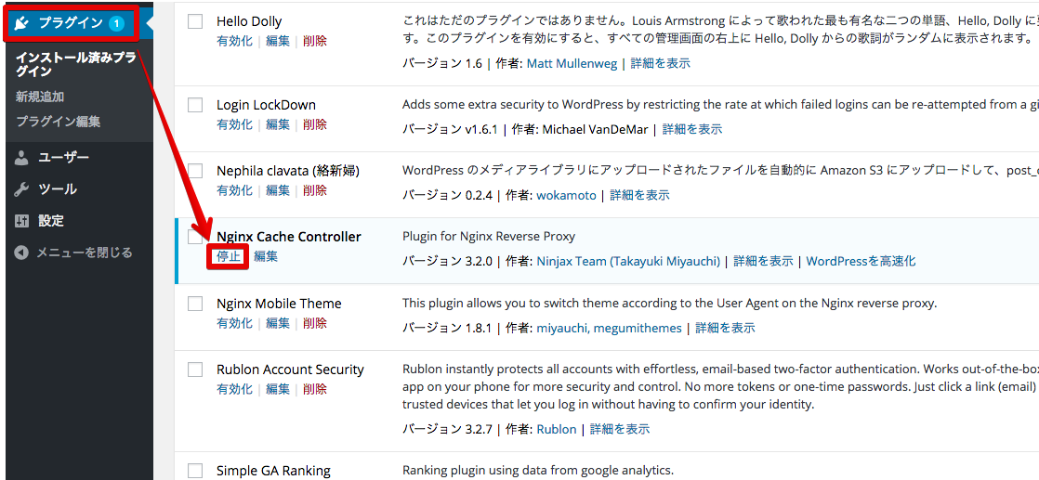The height and width of the screenshot is (480, 1039).
Task: Deactivate Nginx Cache Controller via 停止
Action: tap(229, 256)
